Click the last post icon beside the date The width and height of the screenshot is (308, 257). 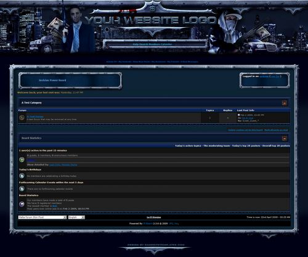pyautogui.click(x=238, y=115)
